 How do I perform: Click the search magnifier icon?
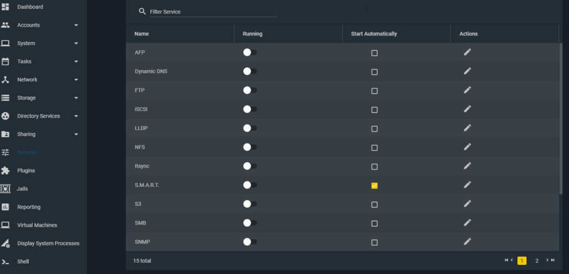pyautogui.click(x=142, y=11)
